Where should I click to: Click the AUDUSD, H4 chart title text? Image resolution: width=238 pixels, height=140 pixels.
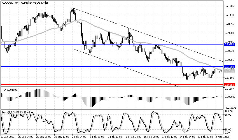25,3
